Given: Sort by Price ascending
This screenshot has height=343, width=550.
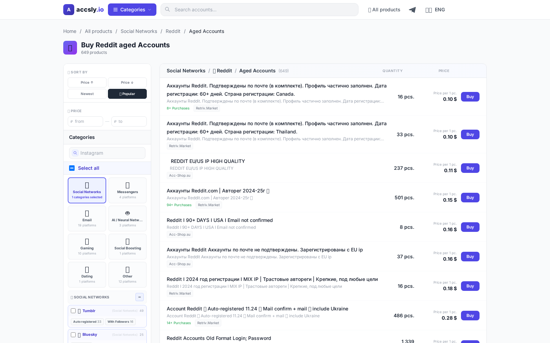Looking at the screenshot, I should pos(87,82).
